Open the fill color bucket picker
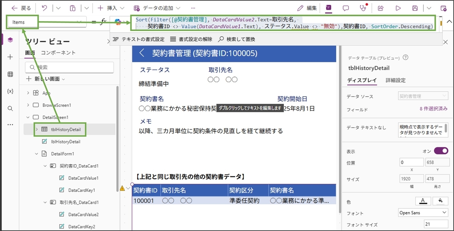Image resolution: width=454 pixels, height=231 pixels. coord(440,200)
